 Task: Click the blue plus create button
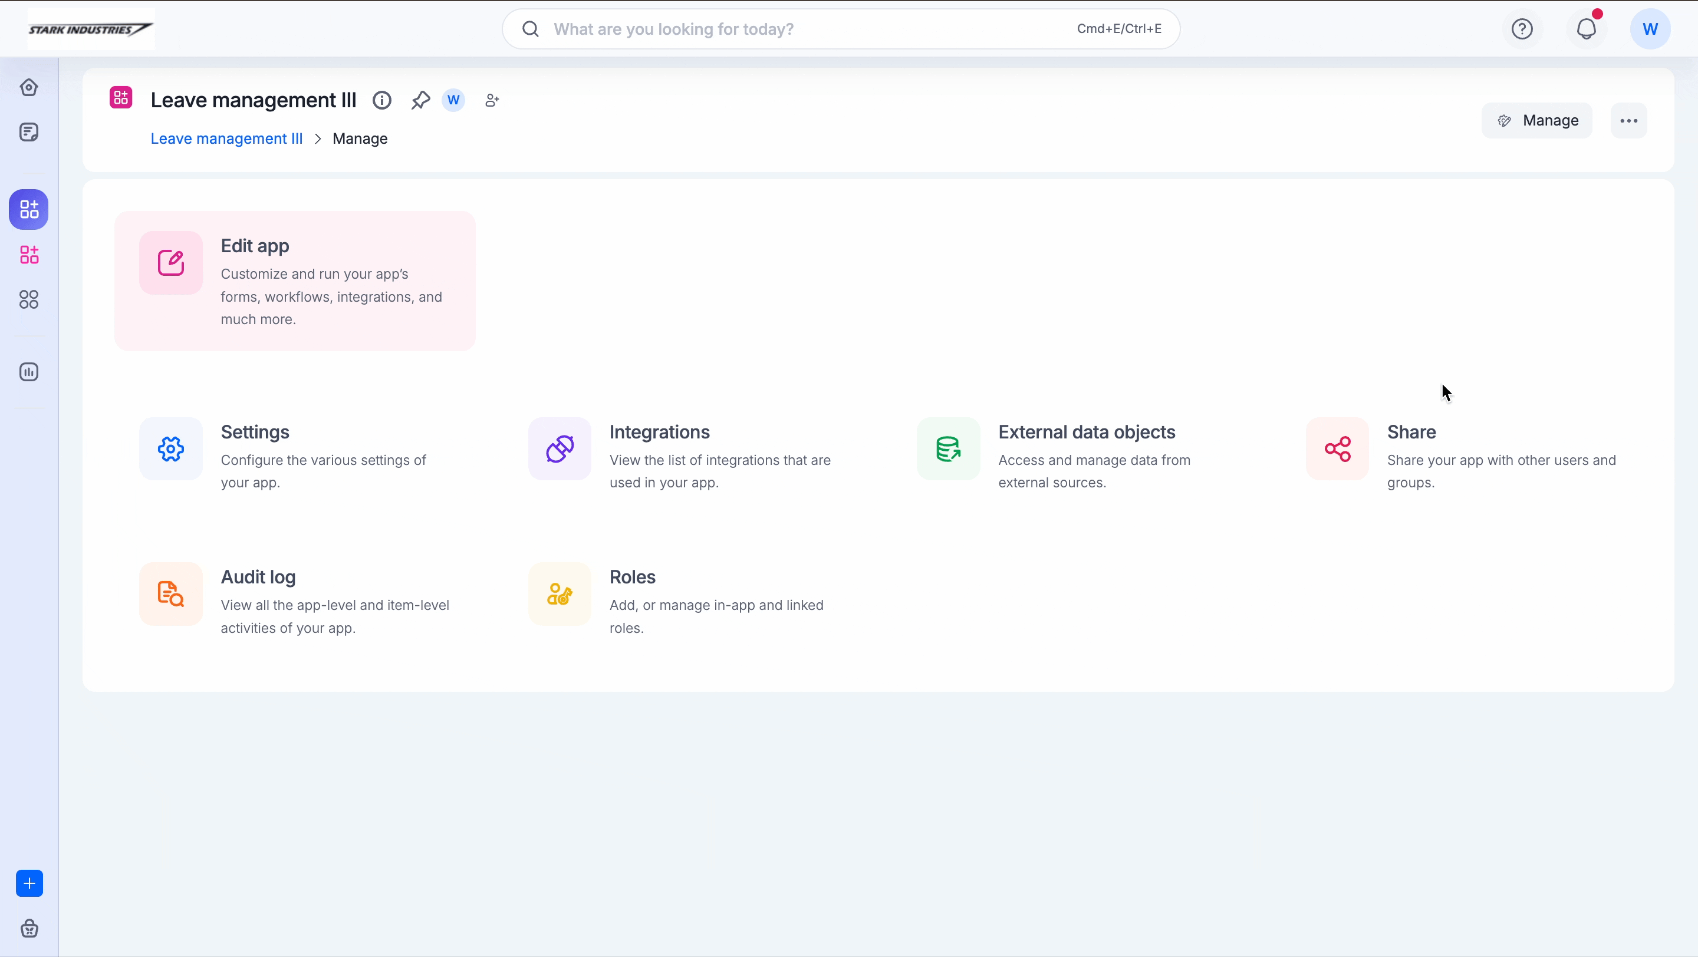pyautogui.click(x=29, y=883)
